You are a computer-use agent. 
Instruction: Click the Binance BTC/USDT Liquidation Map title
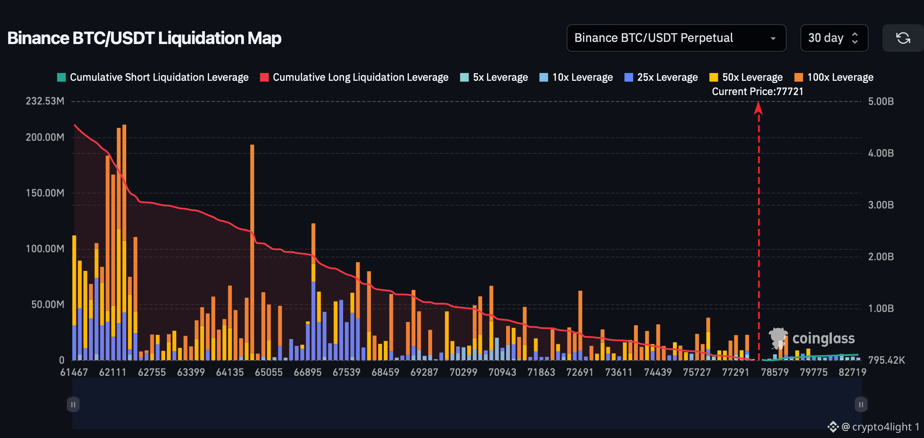pyautogui.click(x=144, y=38)
